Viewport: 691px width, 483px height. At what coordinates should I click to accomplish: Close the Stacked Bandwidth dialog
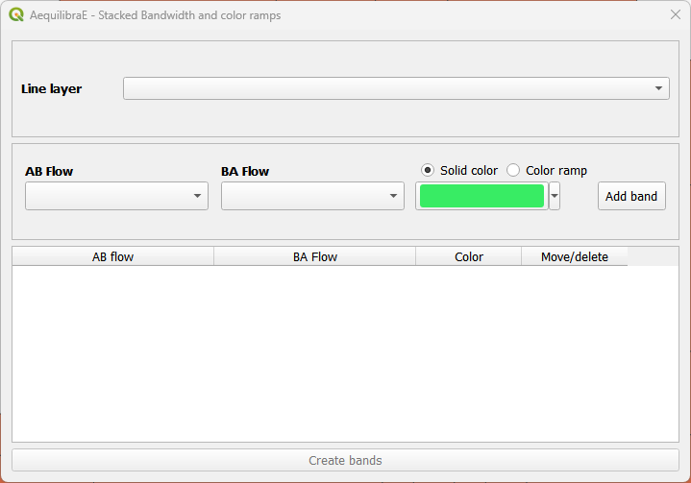point(675,15)
